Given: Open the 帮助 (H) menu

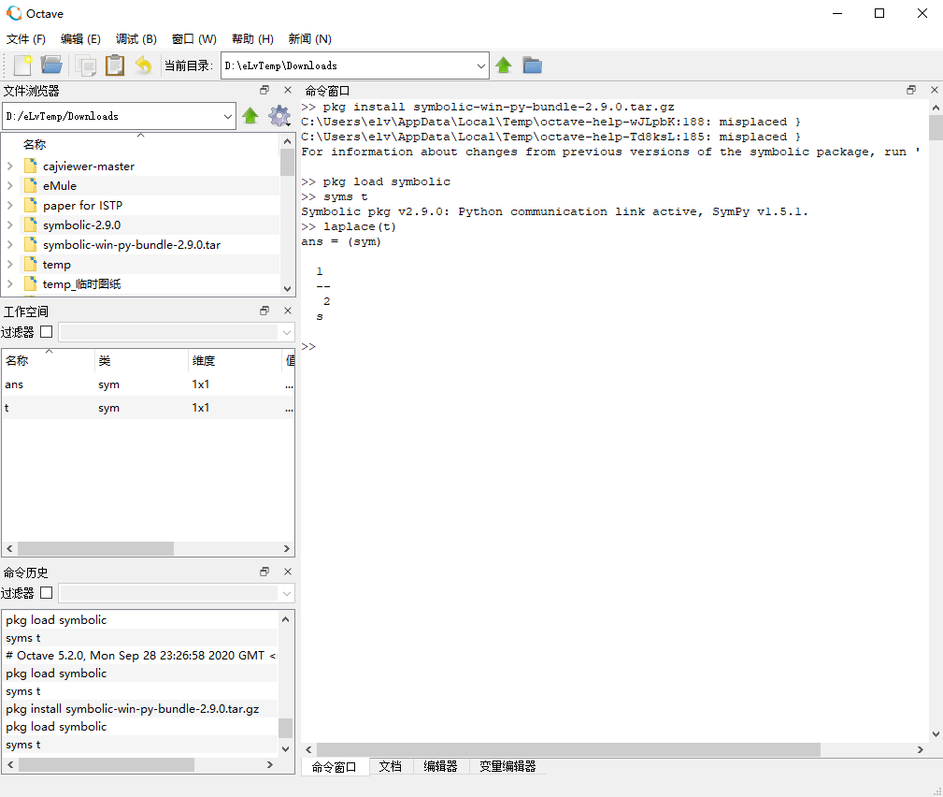Looking at the screenshot, I should pyautogui.click(x=252, y=38).
